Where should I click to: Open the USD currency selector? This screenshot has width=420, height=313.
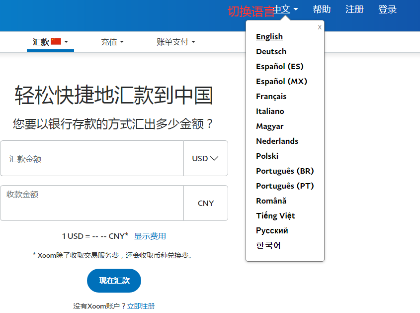[x=205, y=158]
